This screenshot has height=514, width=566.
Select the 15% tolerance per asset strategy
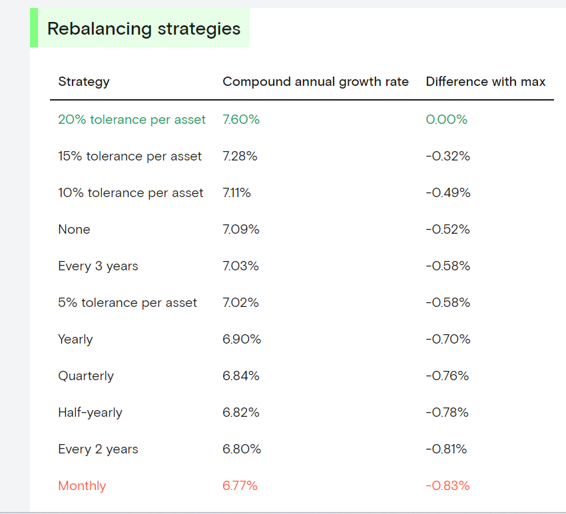130,156
